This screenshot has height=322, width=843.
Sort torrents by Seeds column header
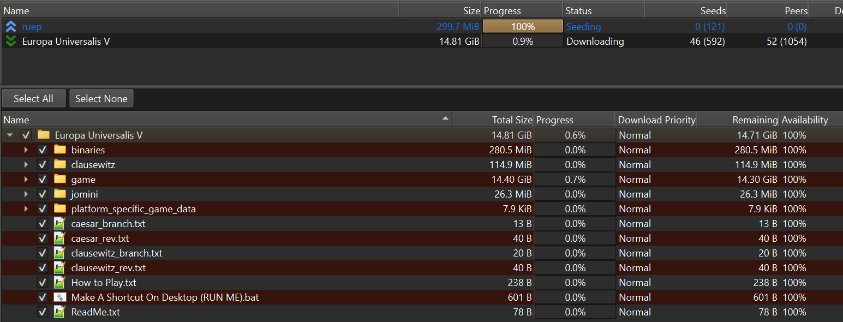click(x=686, y=10)
